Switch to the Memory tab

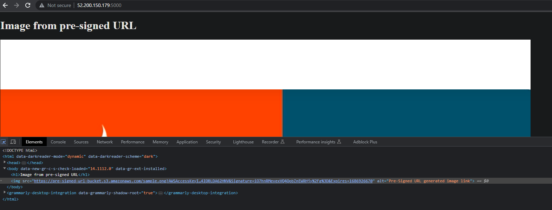point(161,142)
